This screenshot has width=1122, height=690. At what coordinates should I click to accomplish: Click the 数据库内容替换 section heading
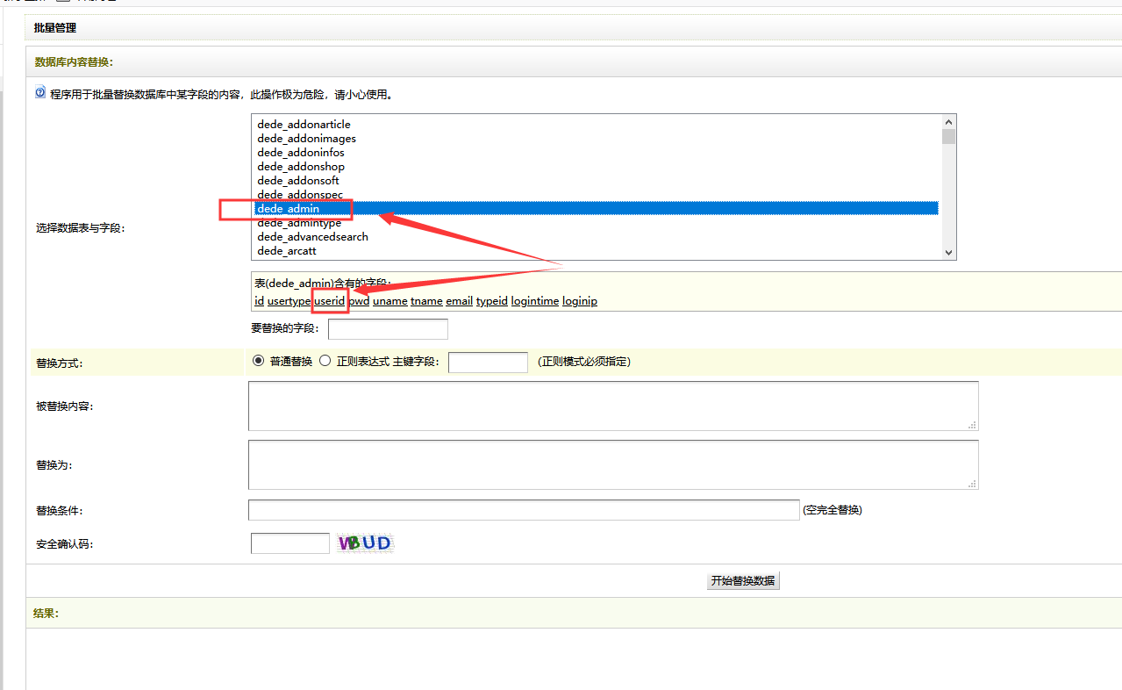[75, 62]
